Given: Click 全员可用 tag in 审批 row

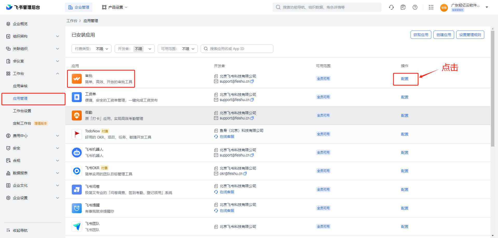Looking at the screenshot, I should tap(323, 79).
